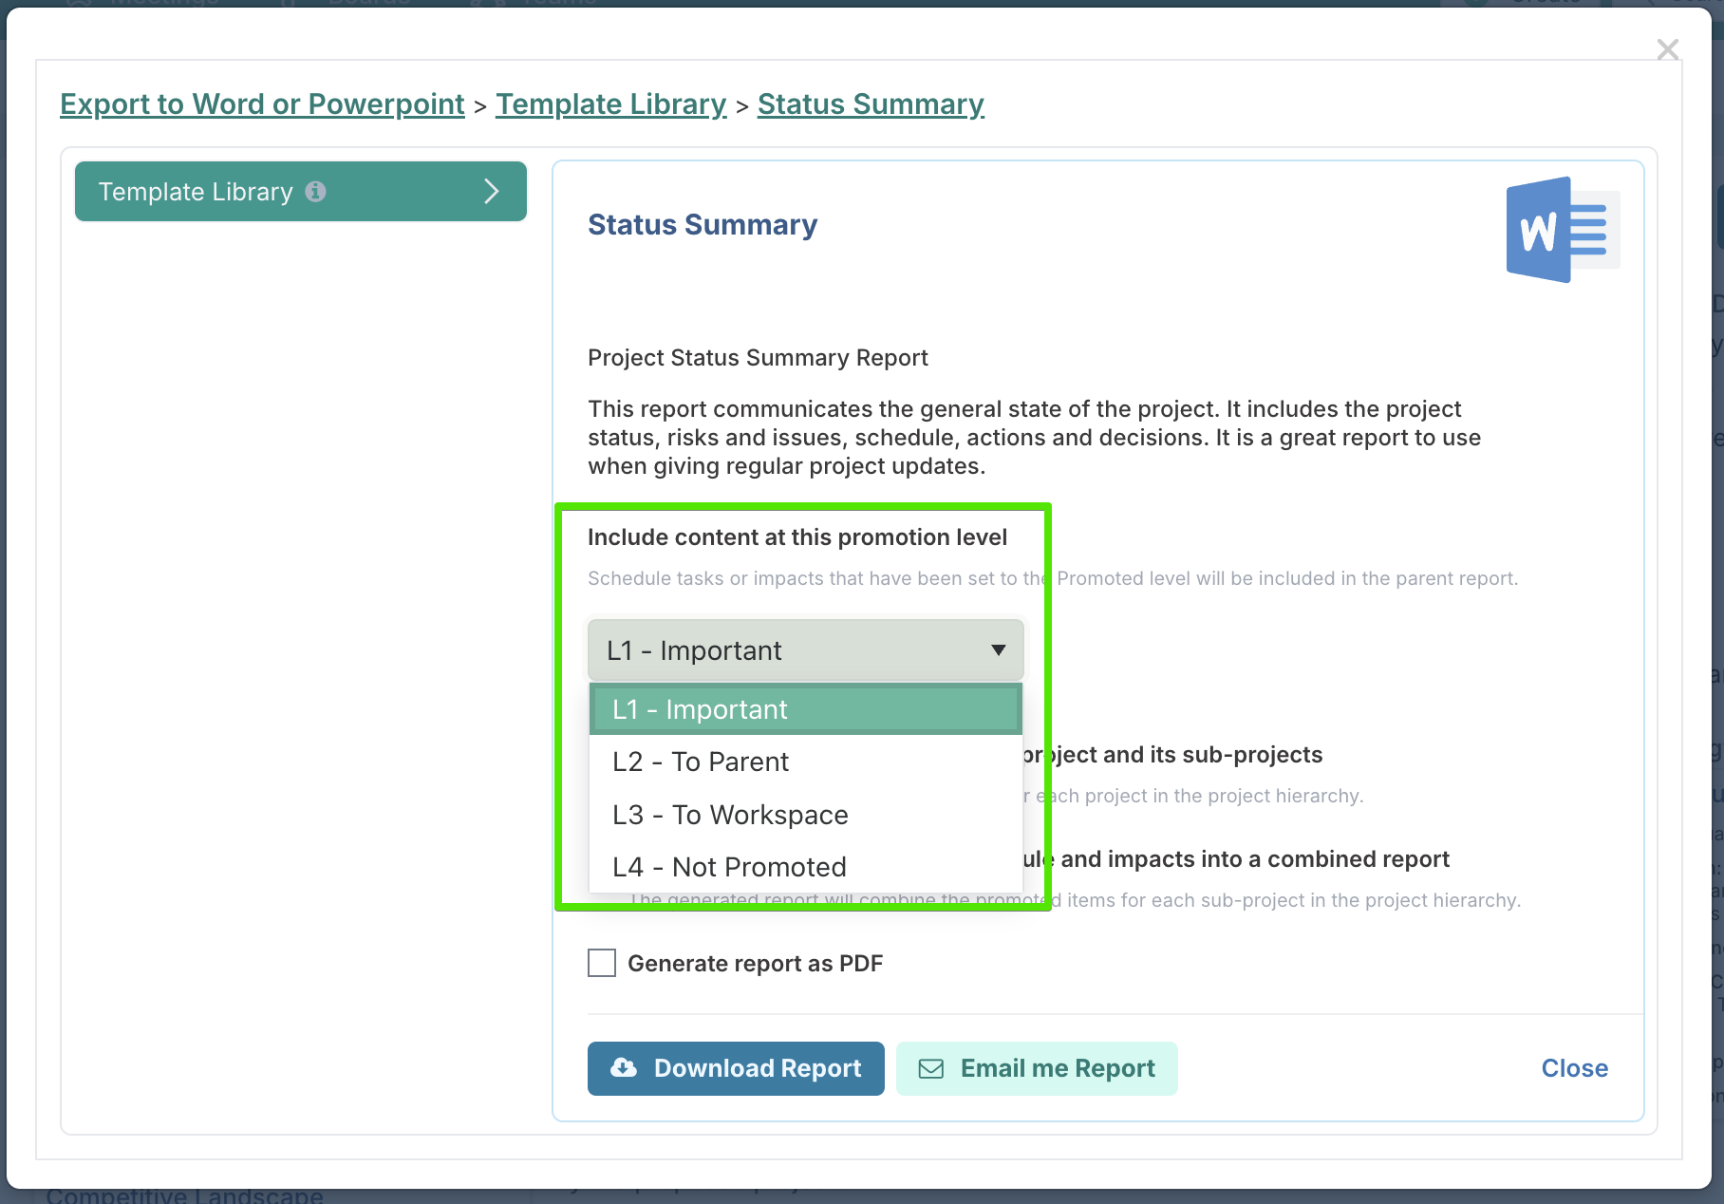The height and width of the screenshot is (1204, 1724).
Task: Click the Download Report button
Action: tap(736, 1068)
